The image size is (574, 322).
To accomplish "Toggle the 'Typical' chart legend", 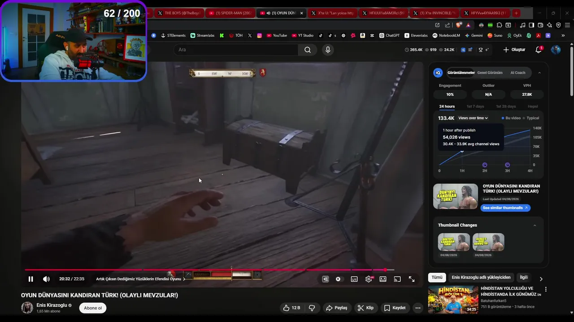I will [531, 118].
